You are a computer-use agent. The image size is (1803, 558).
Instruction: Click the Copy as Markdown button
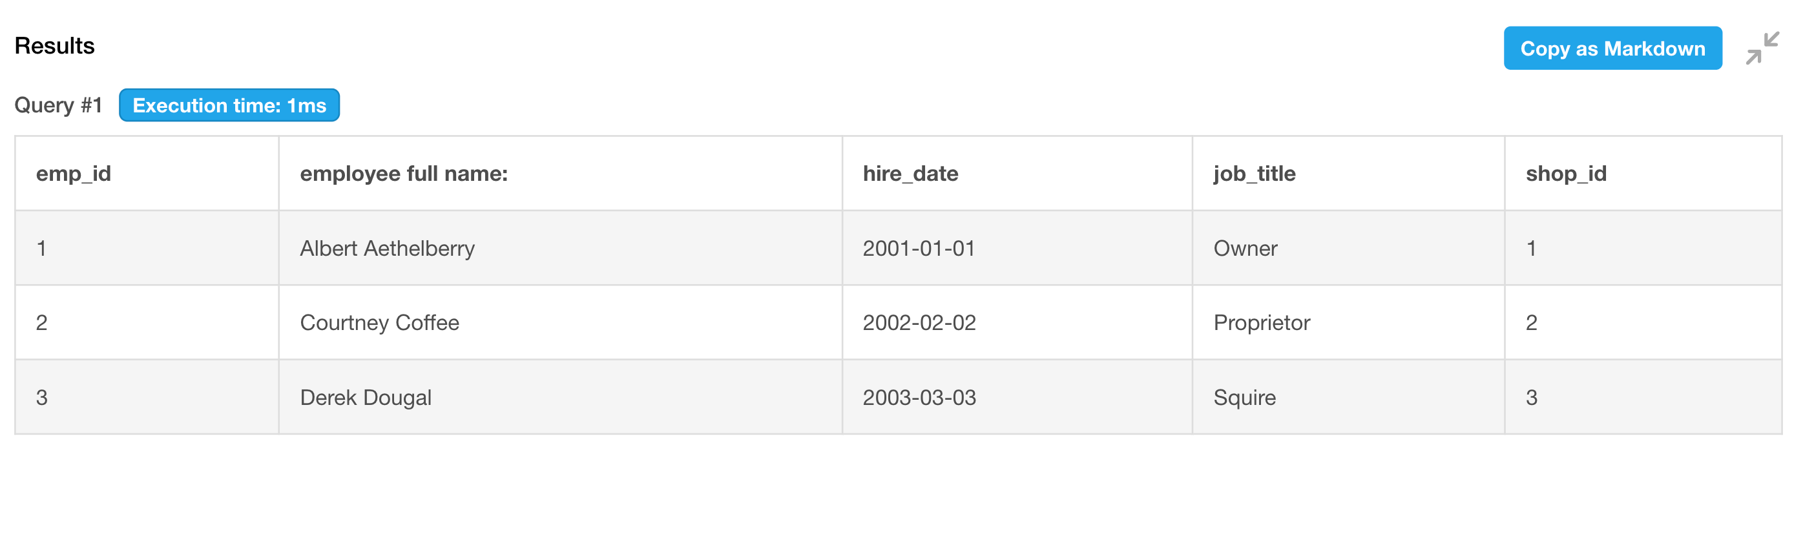(x=1612, y=48)
